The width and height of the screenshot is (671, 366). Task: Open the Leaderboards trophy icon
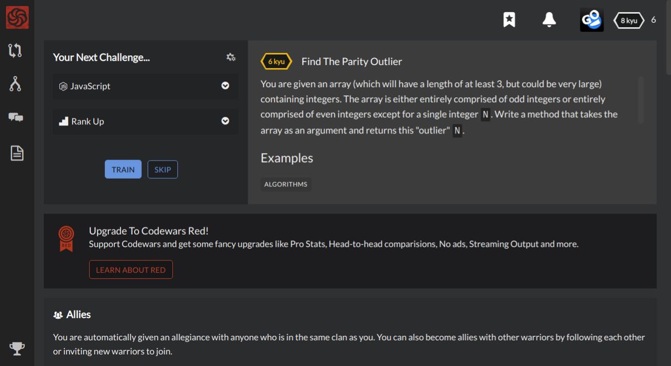[x=17, y=349]
